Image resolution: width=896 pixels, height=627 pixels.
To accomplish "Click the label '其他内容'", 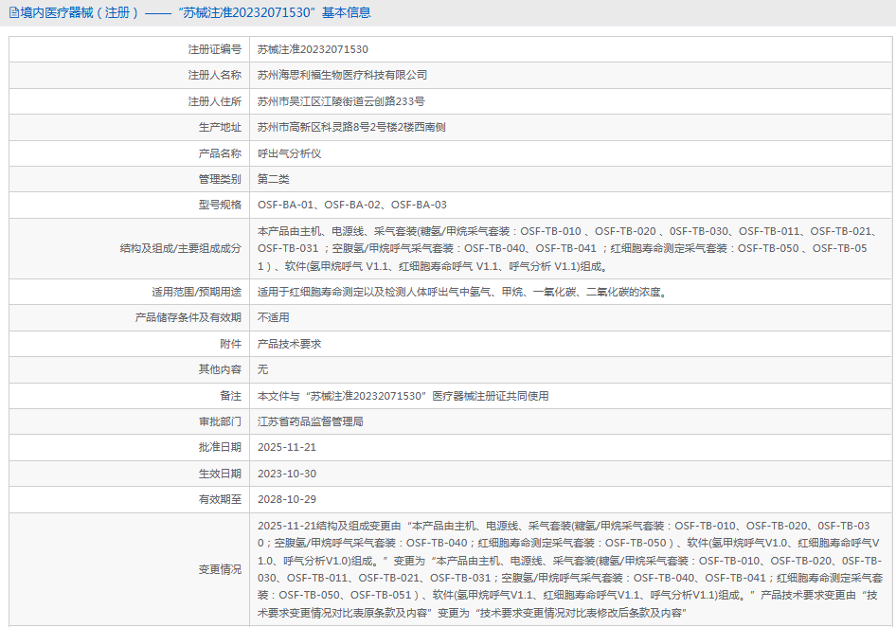I will pyautogui.click(x=220, y=369).
